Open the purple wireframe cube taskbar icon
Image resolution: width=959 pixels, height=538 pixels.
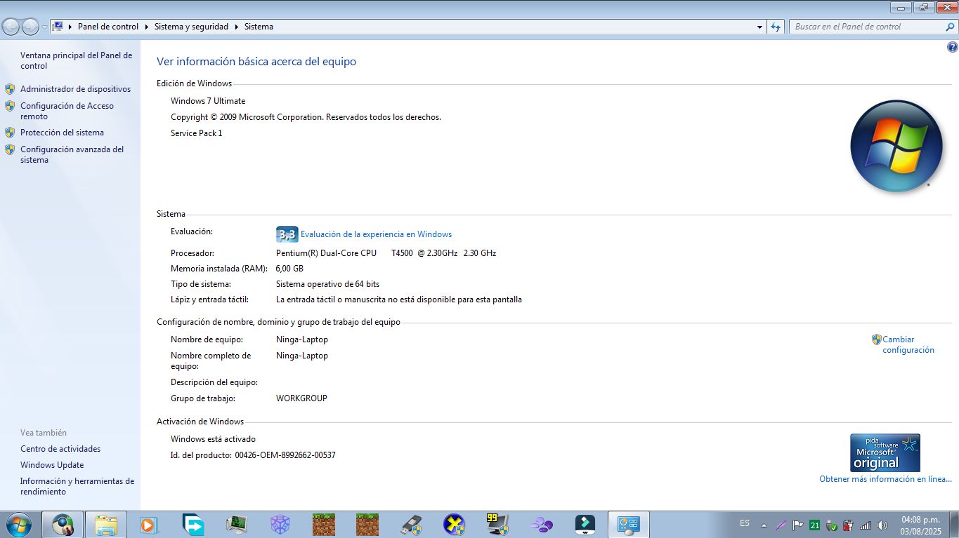click(280, 525)
